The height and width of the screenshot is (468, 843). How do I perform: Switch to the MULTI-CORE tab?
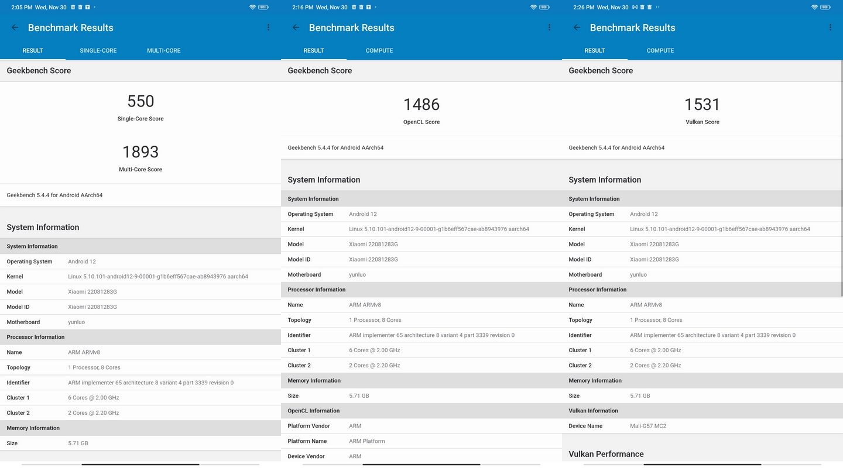click(x=164, y=50)
